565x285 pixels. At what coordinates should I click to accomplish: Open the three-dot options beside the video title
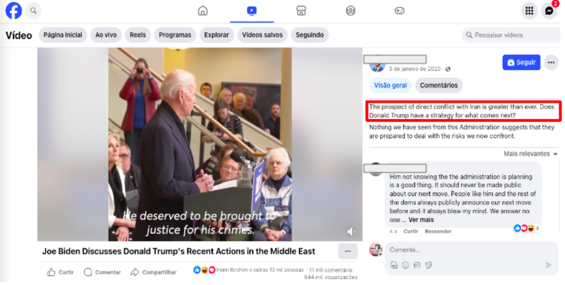348,251
